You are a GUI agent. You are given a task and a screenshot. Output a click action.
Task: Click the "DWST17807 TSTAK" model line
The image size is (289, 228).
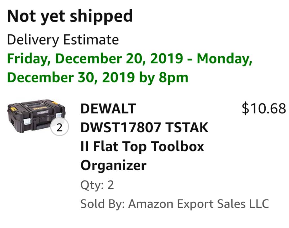pyautogui.click(x=144, y=128)
